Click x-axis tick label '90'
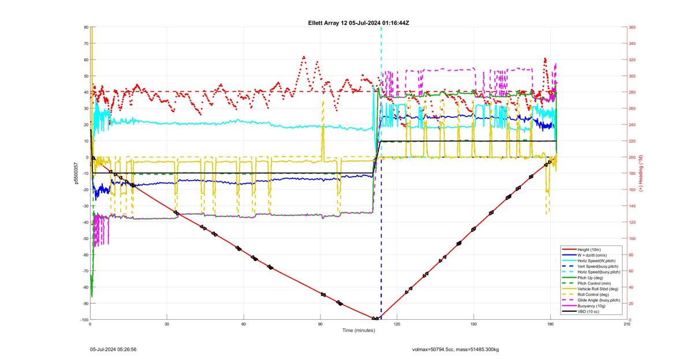 321,324
